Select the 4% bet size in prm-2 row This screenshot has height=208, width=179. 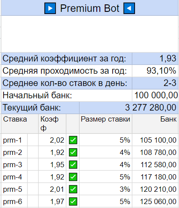106,152
